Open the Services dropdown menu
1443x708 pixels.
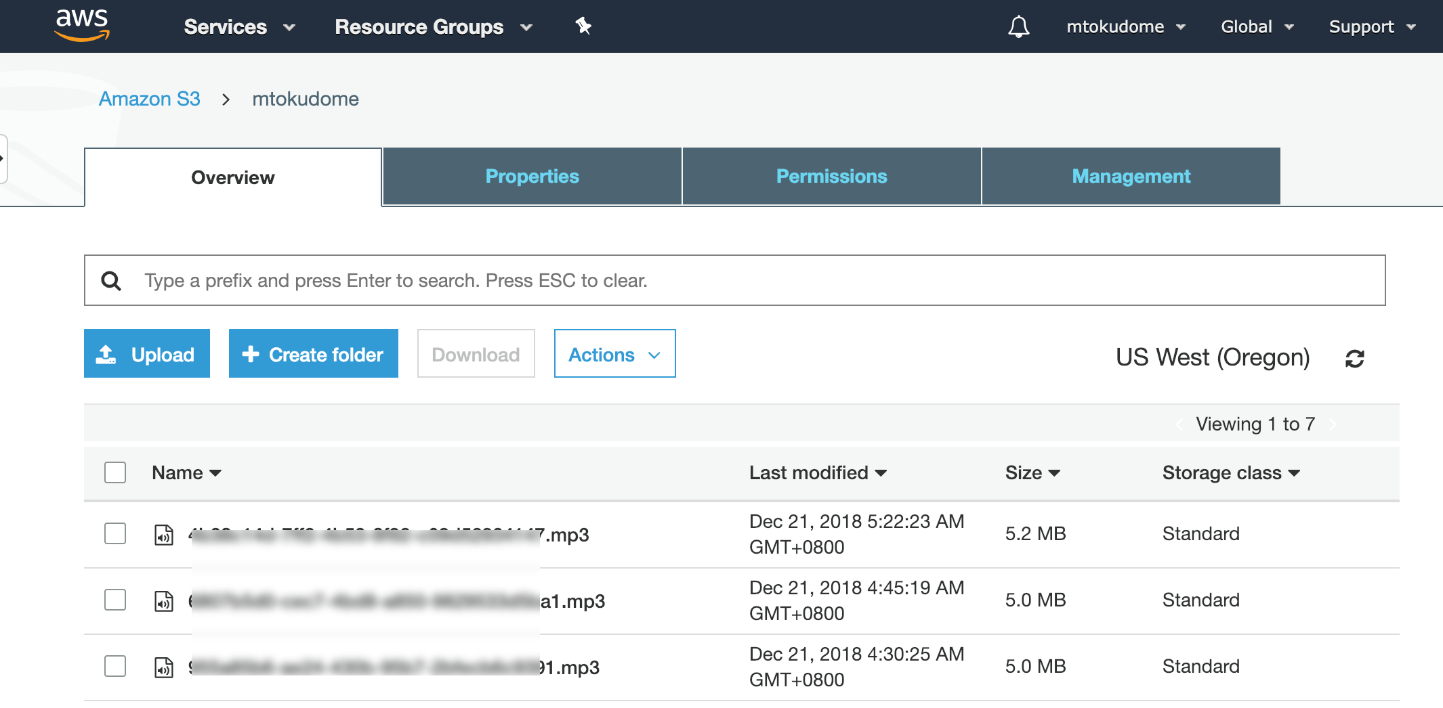click(x=240, y=27)
